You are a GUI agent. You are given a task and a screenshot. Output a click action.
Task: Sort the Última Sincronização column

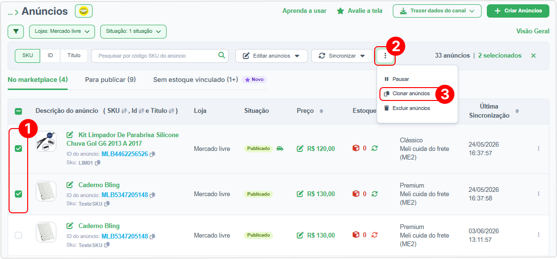517,111
